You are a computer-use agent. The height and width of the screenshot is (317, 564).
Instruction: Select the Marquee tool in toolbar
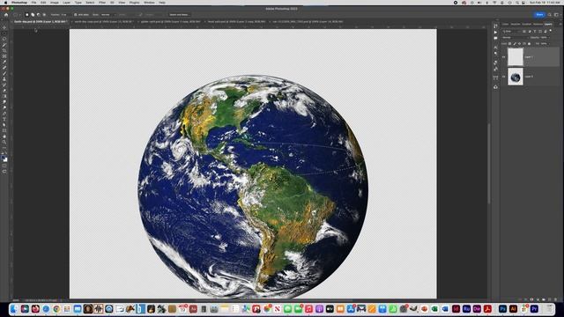(x=4, y=33)
